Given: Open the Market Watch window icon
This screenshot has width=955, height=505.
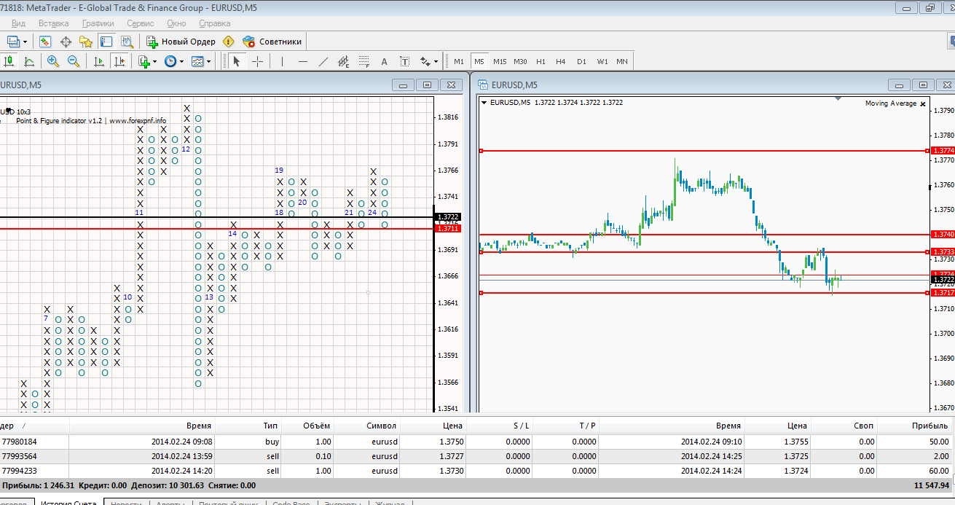Looking at the screenshot, I should tap(45, 42).
